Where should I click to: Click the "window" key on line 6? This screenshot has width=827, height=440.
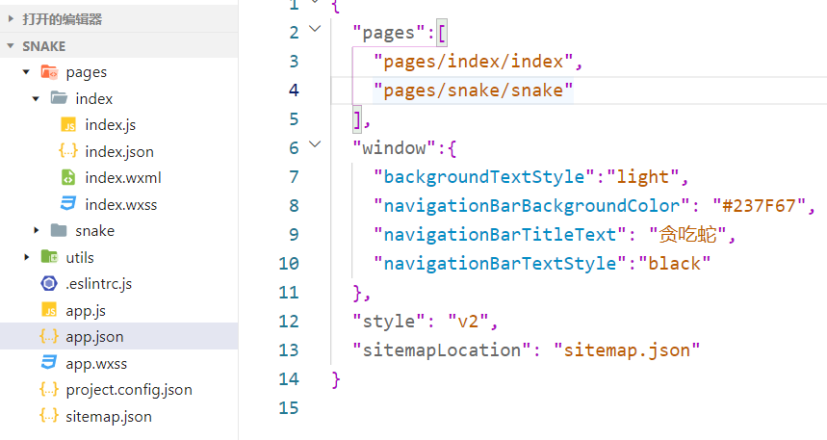[394, 147]
